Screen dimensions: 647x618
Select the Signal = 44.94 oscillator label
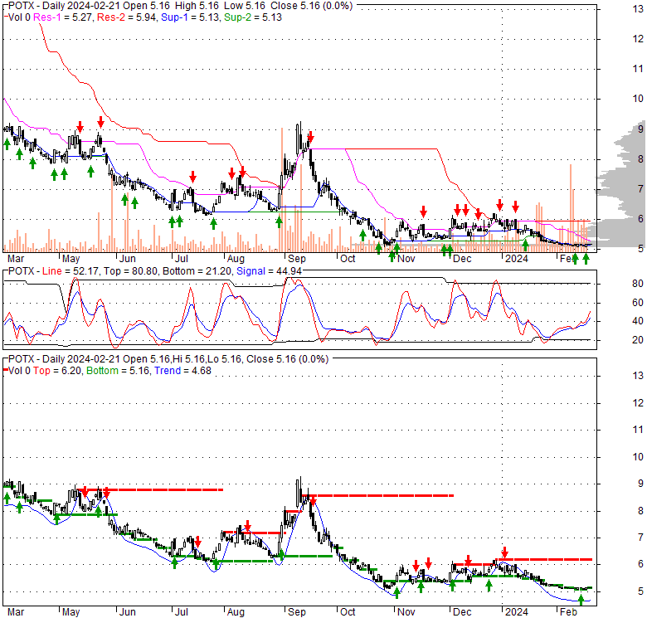click(269, 271)
